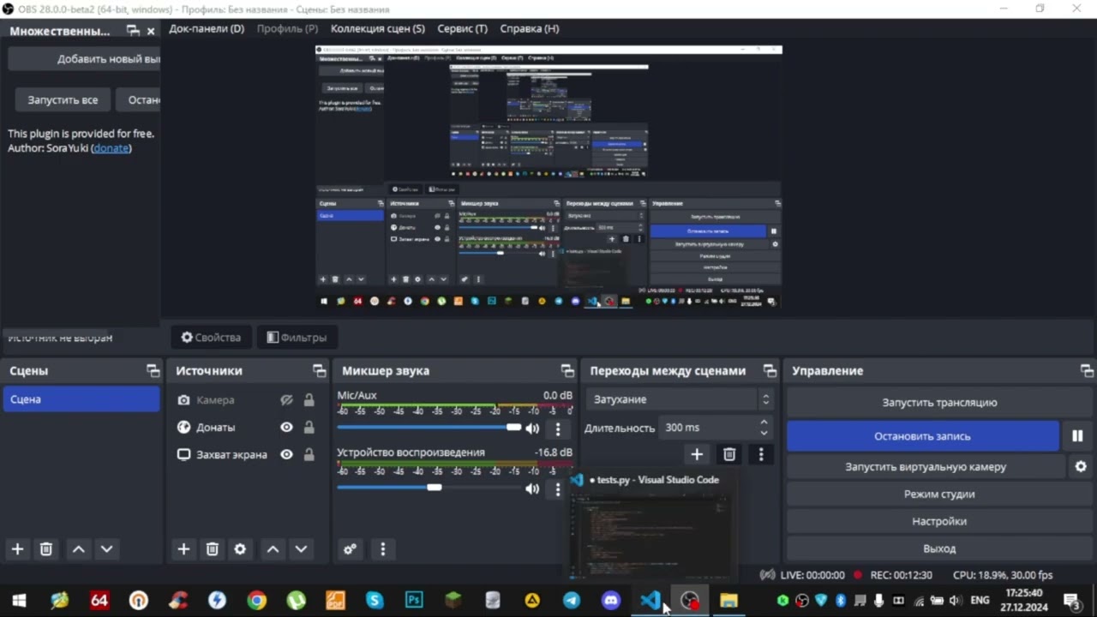This screenshot has height=617, width=1097.
Task: Open the Коллекция сцен menu
Action: point(378,28)
